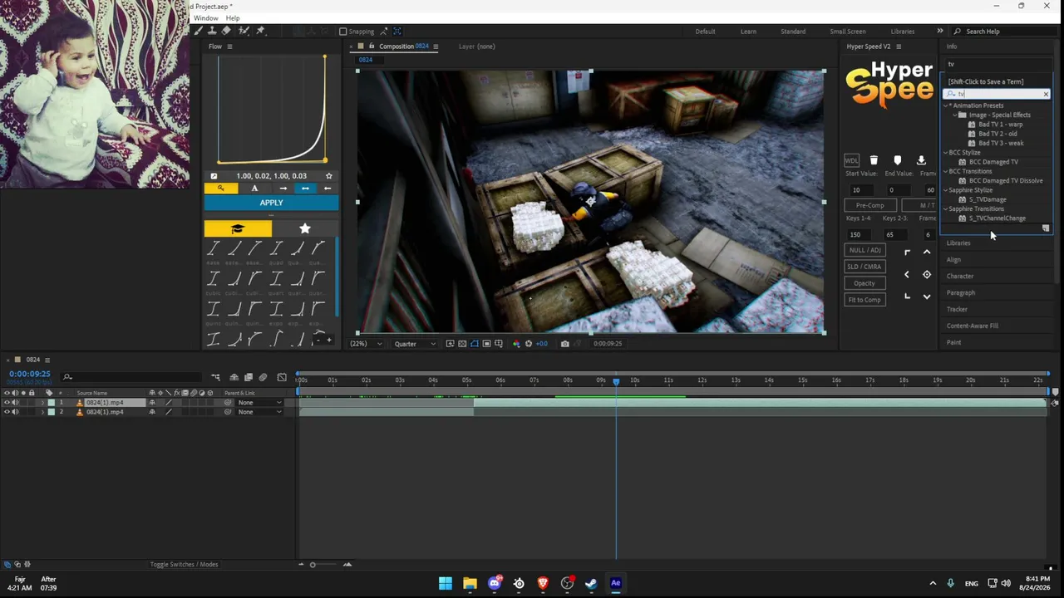Click the down arrow in Hyper Speed
1064x598 pixels.
927,297
